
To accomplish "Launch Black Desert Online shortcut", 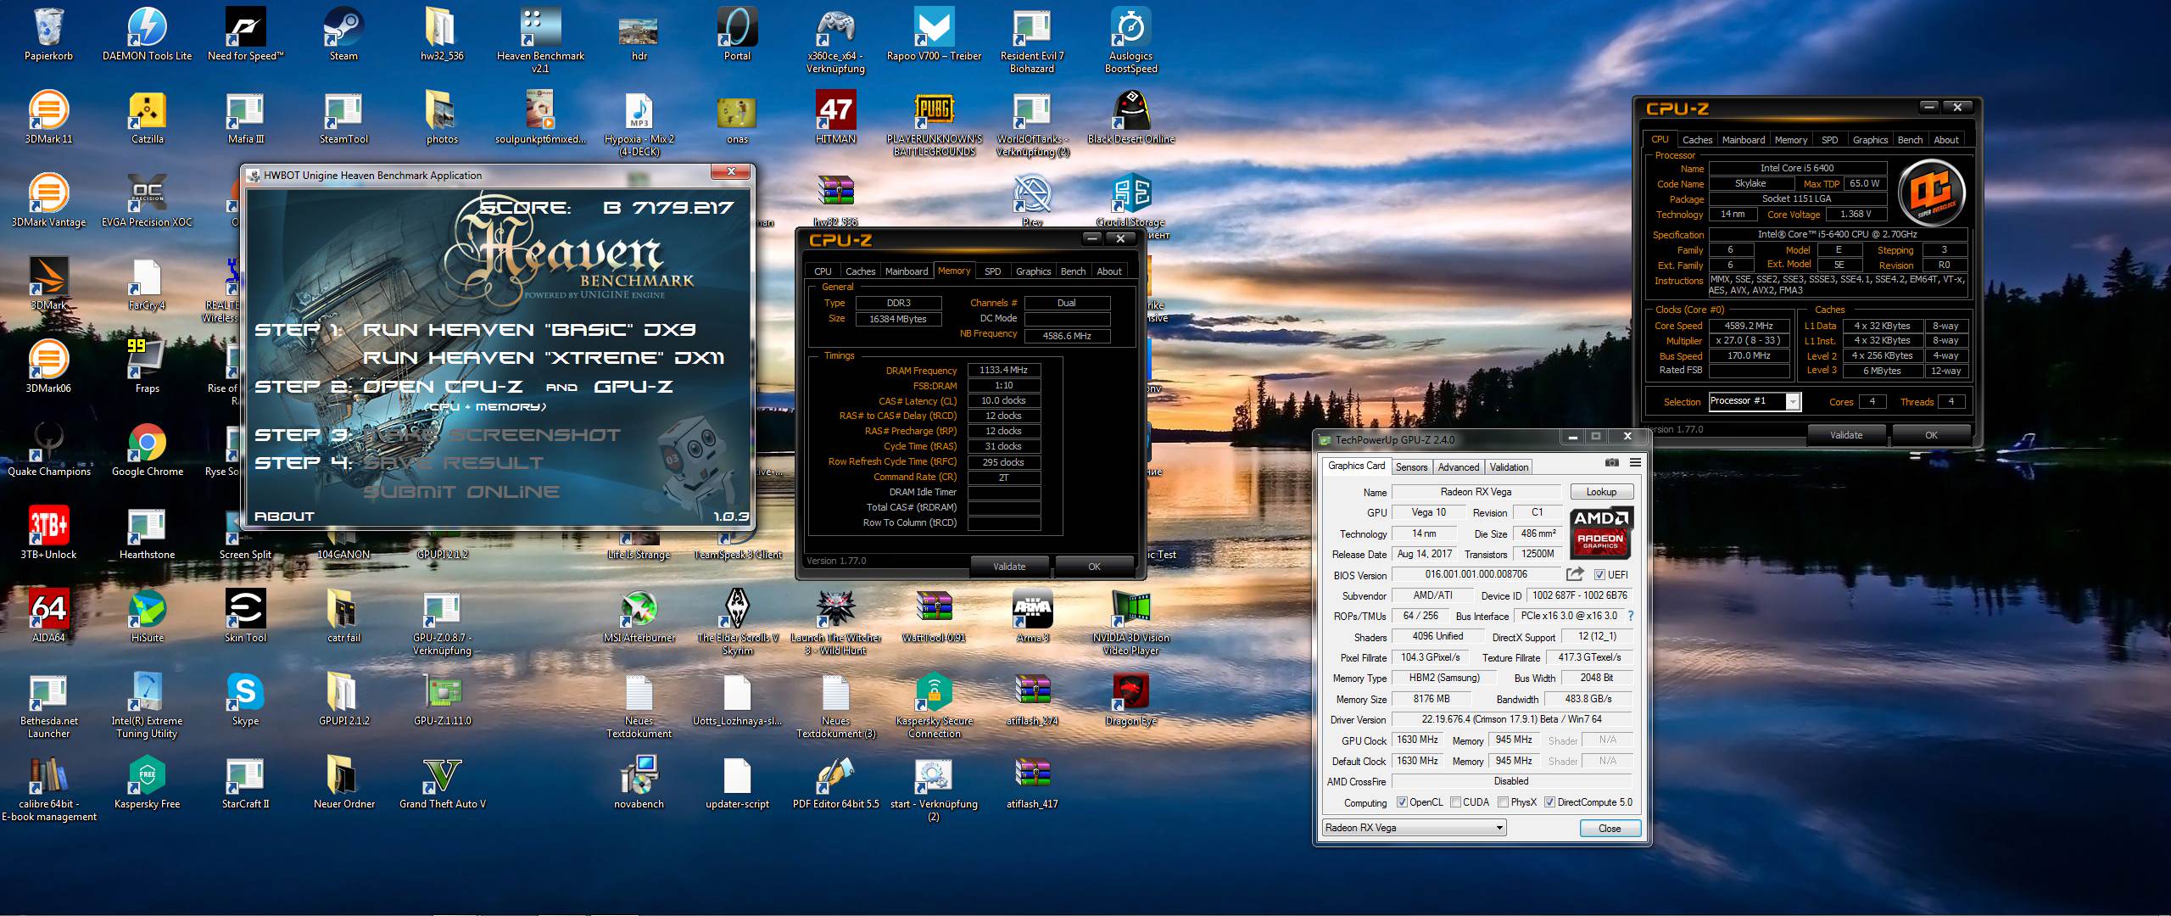I will [1130, 117].
